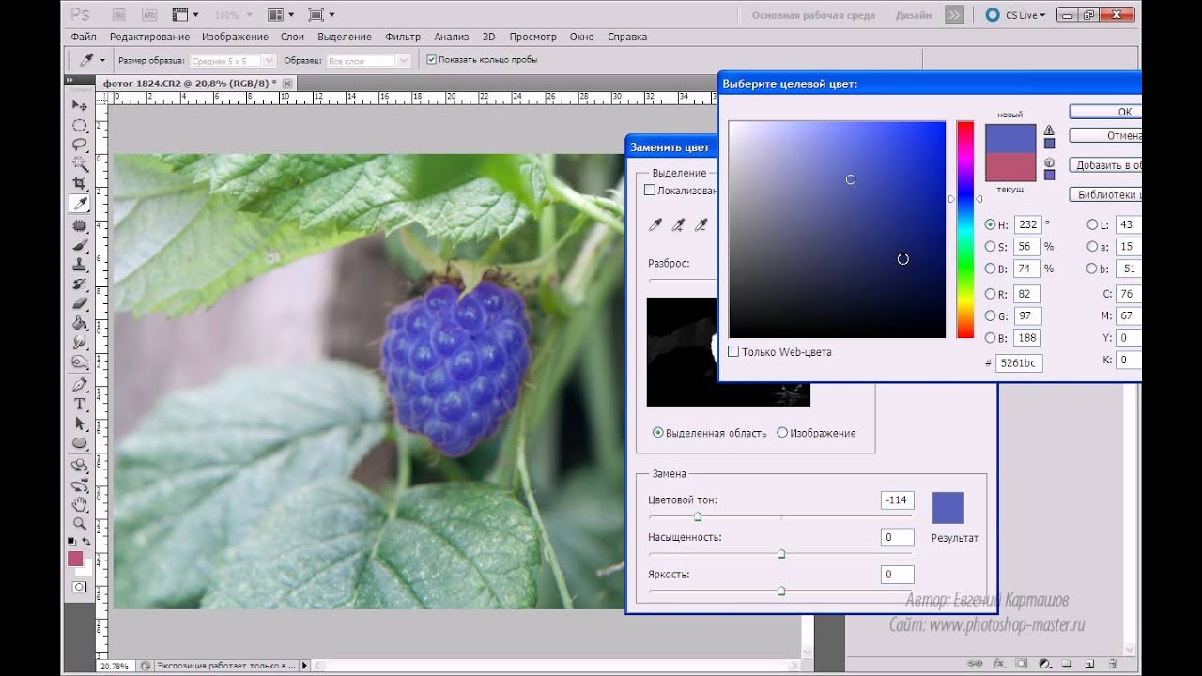Viewport: 1202px width, 676px height.
Task: Select the Brush tool
Action: pos(80,245)
